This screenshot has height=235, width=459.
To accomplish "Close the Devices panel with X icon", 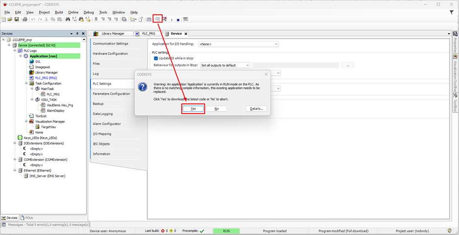I will 83,34.
